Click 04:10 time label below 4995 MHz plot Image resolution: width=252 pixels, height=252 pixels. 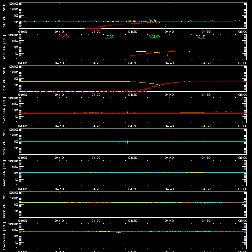(59, 189)
